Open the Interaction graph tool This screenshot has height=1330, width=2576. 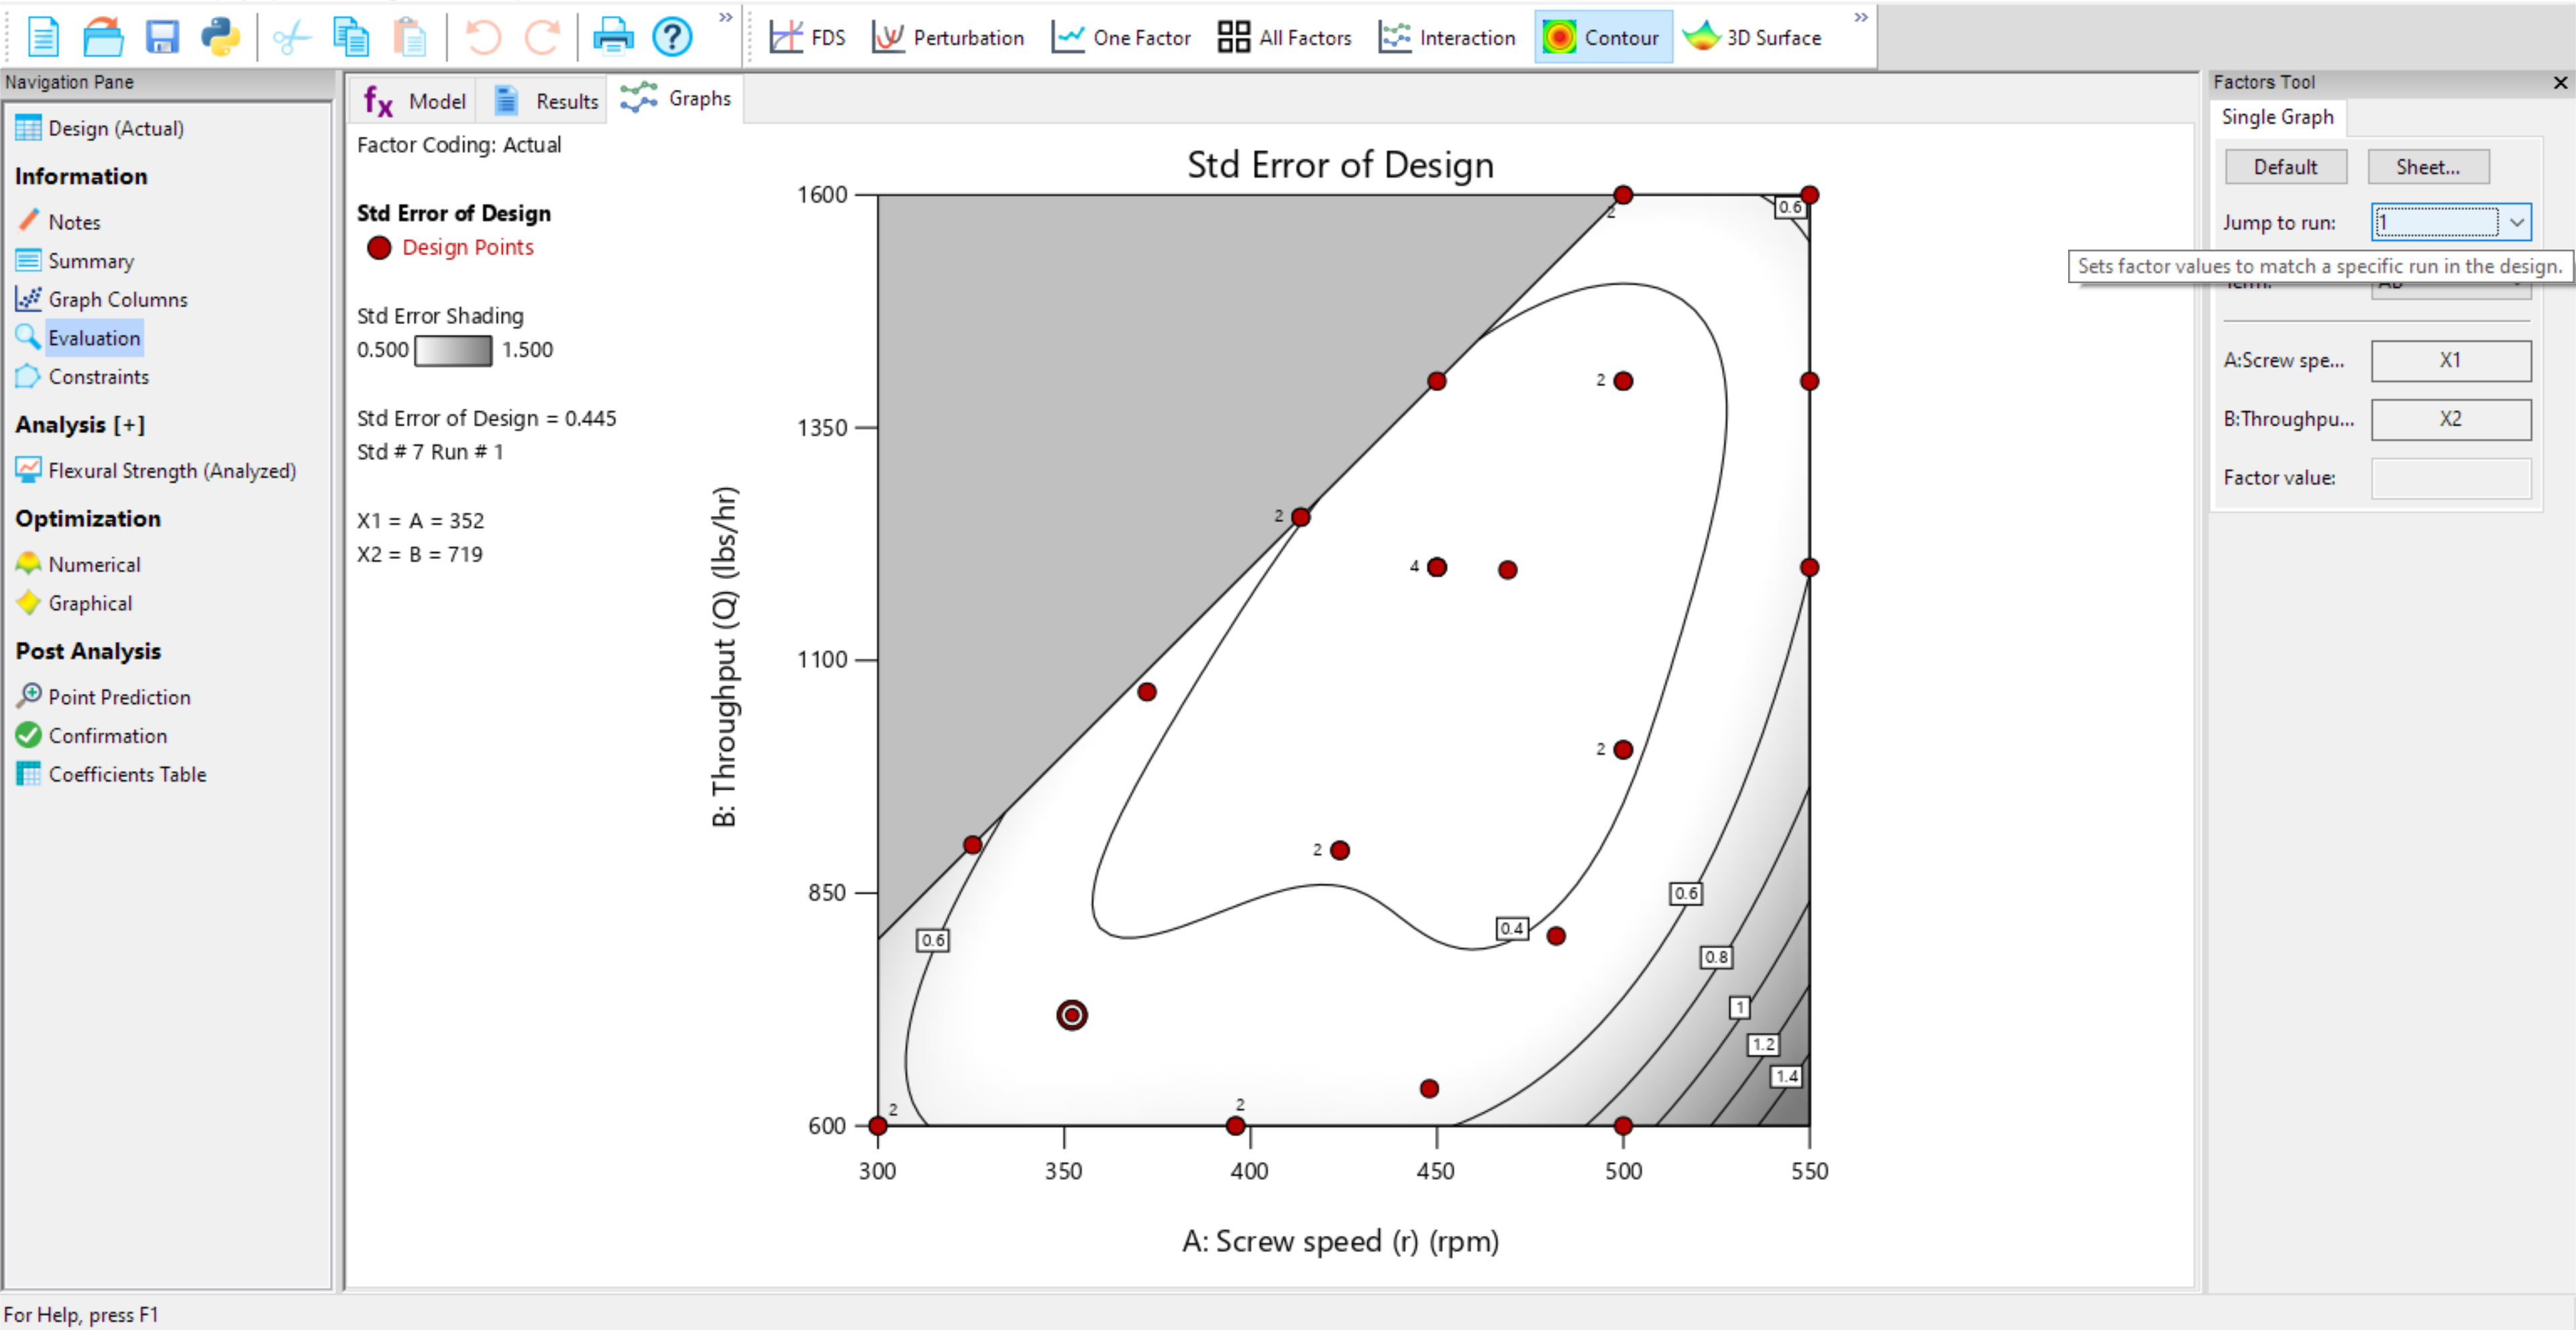(x=1446, y=37)
